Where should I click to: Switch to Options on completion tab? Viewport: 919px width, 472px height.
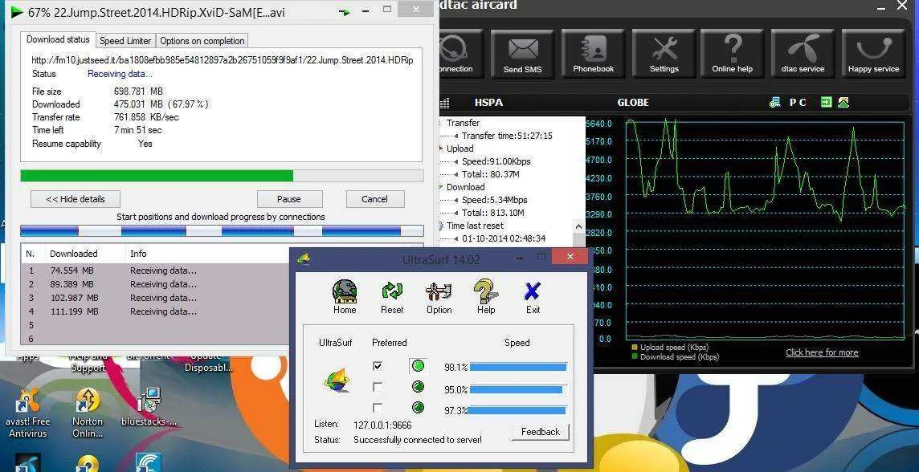pos(202,40)
